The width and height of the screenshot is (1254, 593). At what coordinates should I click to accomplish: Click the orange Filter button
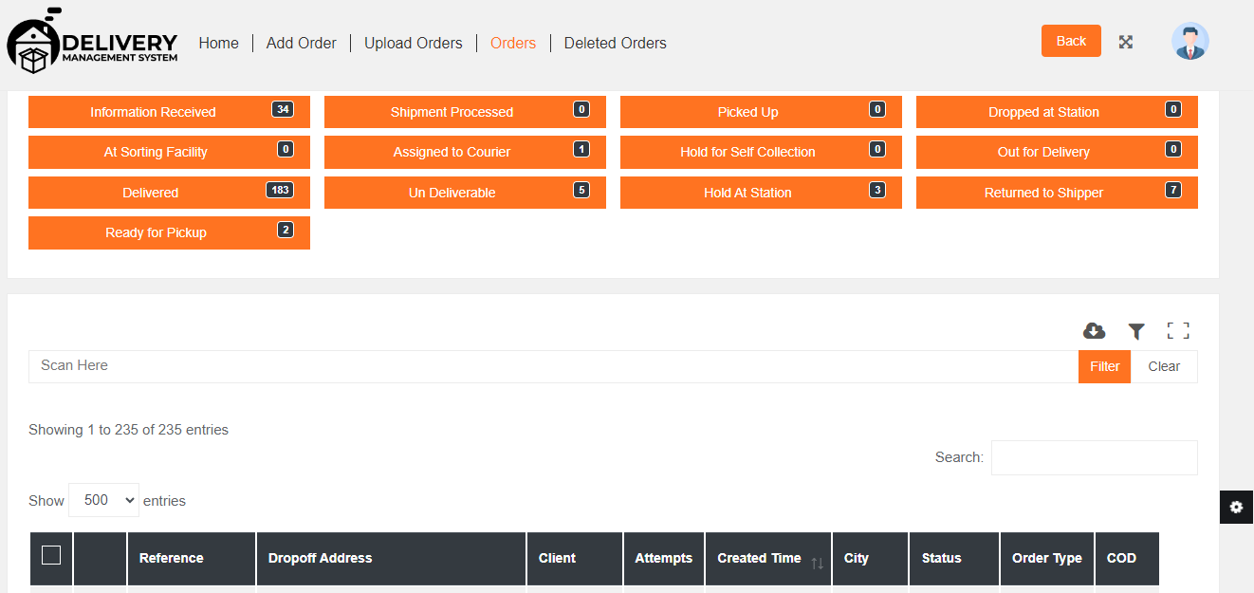tap(1104, 366)
